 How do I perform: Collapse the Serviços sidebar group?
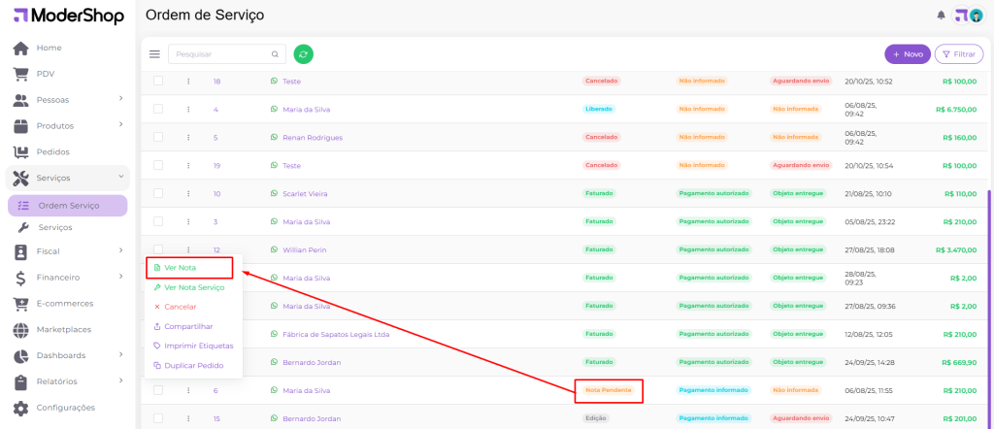click(x=120, y=178)
